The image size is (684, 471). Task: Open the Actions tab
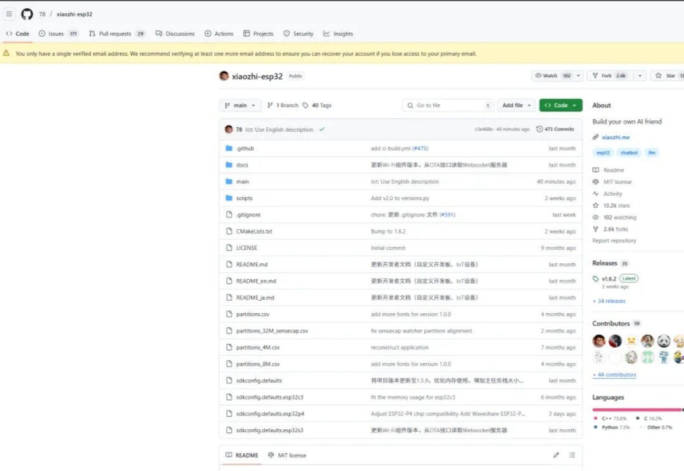tap(219, 34)
